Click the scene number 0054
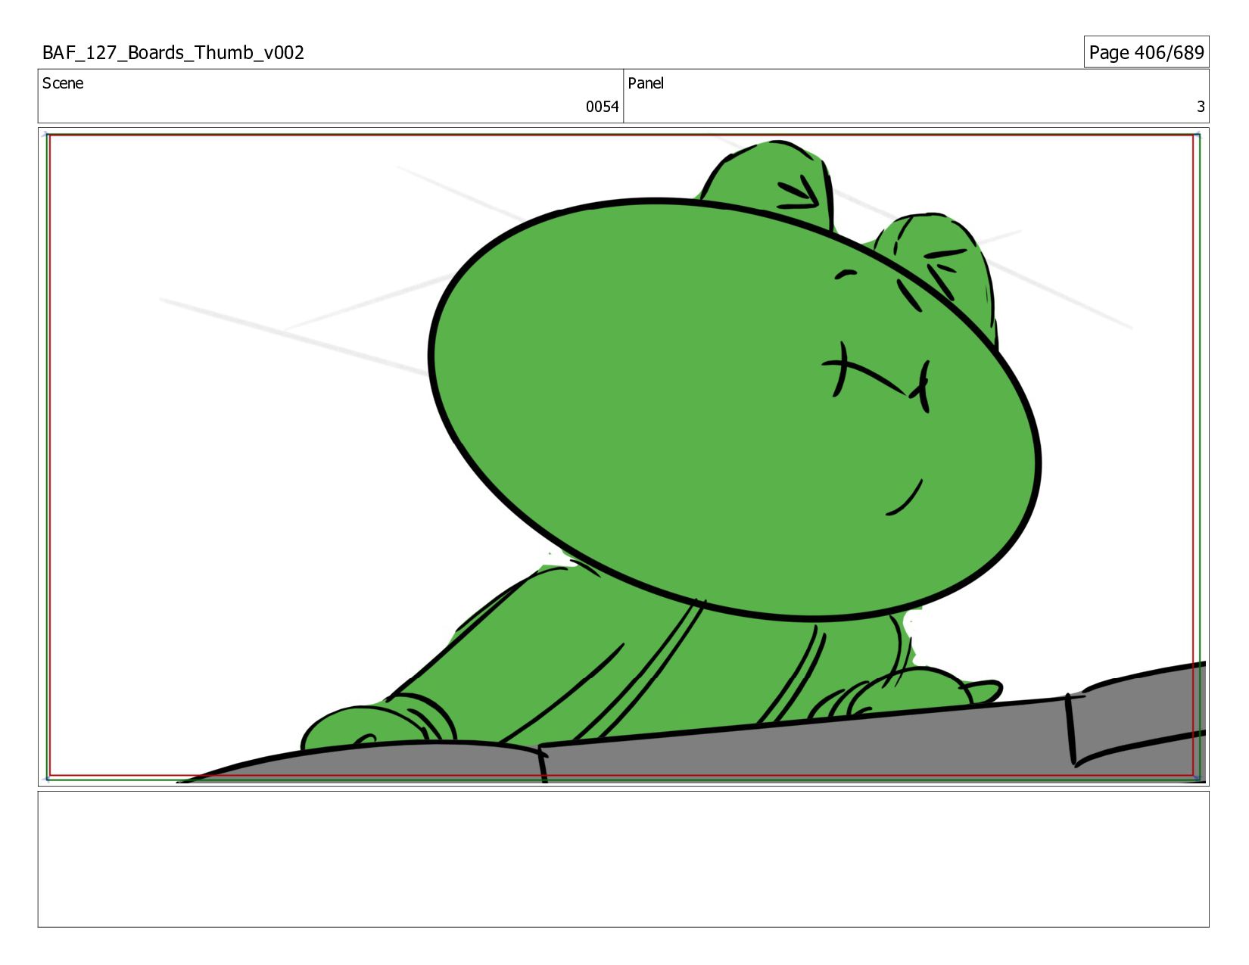Screen dimensions: 1249x965 pyautogui.click(x=602, y=107)
